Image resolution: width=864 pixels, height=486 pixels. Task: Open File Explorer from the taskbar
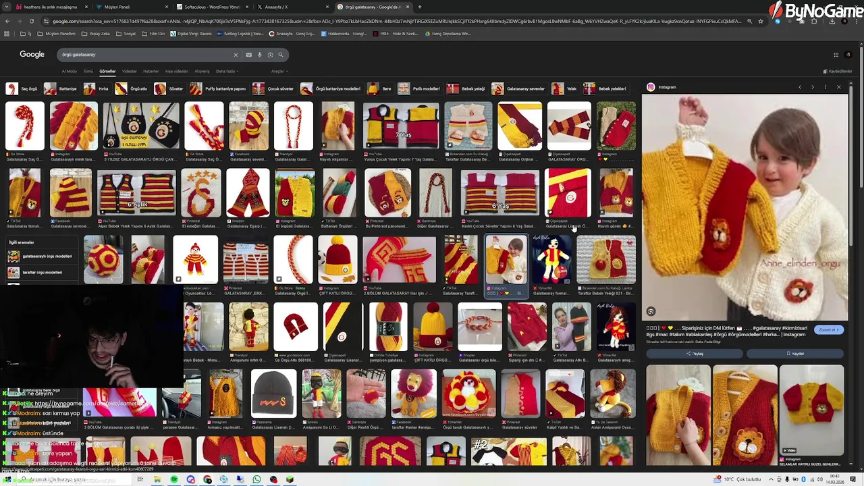click(157, 479)
